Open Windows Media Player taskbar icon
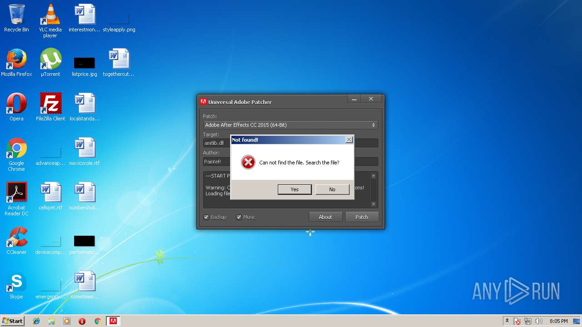 click(x=67, y=321)
